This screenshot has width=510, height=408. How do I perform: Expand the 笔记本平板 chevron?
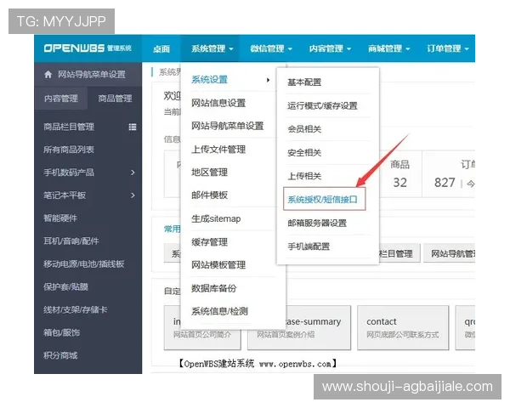[x=133, y=195]
